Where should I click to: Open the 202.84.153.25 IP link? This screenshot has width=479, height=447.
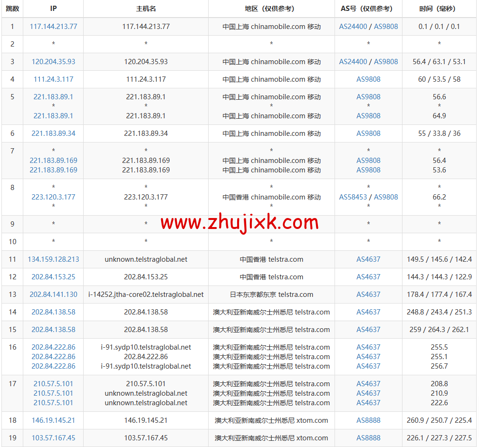point(53,277)
